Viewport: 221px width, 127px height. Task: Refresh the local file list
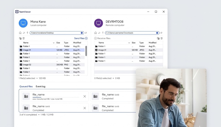click(x=86, y=33)
